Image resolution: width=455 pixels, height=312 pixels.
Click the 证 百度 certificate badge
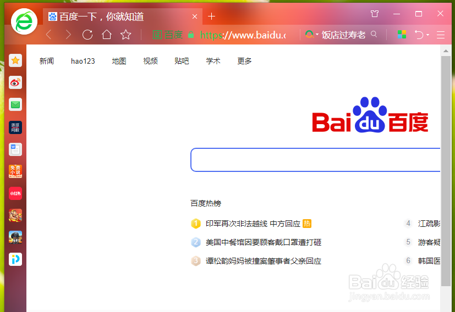point(168,35)
